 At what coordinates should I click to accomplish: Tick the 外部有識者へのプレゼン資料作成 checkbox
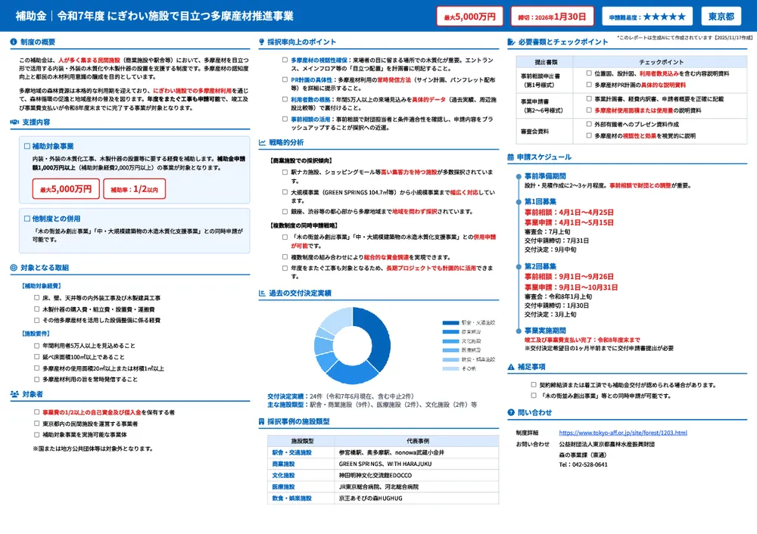[589, 124]
